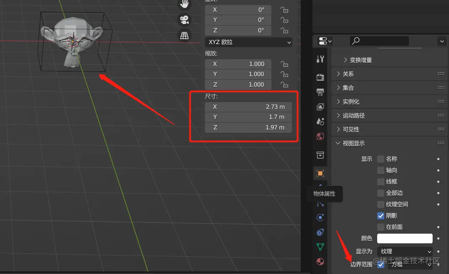Click the grip handle of 运动路径 panel

441,115
